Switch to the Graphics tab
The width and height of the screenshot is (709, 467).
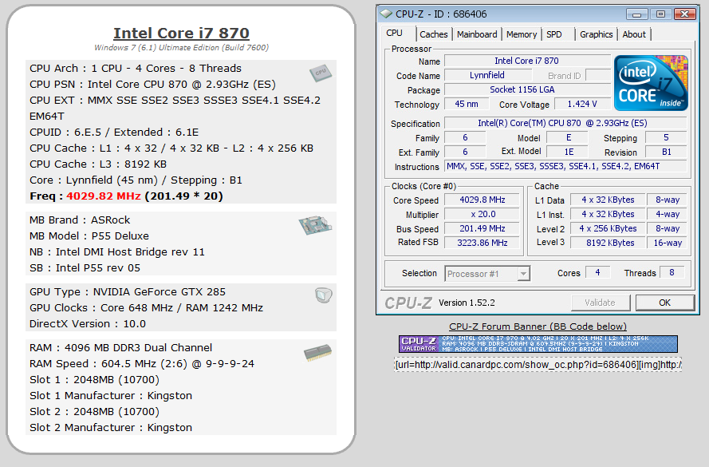click(596, 34)
